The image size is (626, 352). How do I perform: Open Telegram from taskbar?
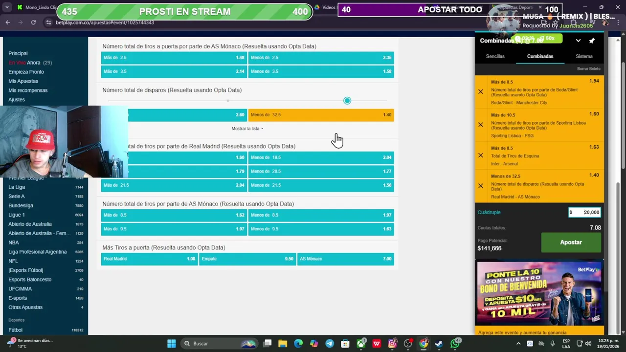point(330,344)
